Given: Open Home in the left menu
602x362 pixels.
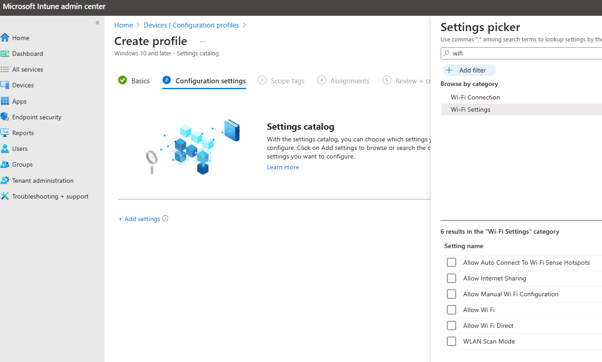Looking at the screenshot, I should click(21, 38).
